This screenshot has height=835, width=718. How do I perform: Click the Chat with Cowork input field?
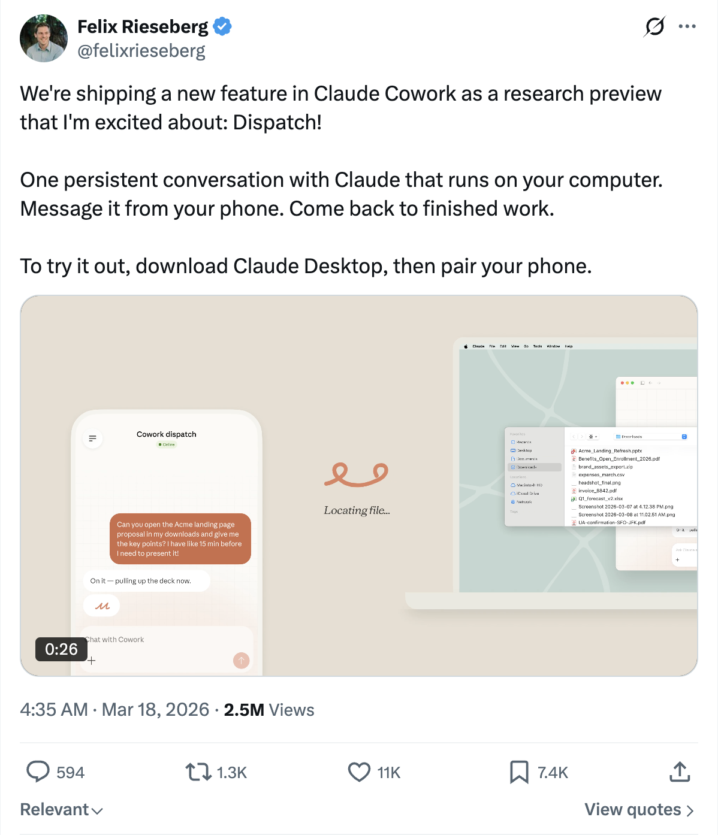(x=156, y=640)
